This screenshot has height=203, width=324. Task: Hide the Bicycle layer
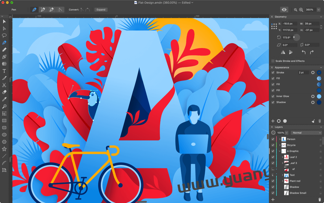pyautogui.click(x=273, y=145)
